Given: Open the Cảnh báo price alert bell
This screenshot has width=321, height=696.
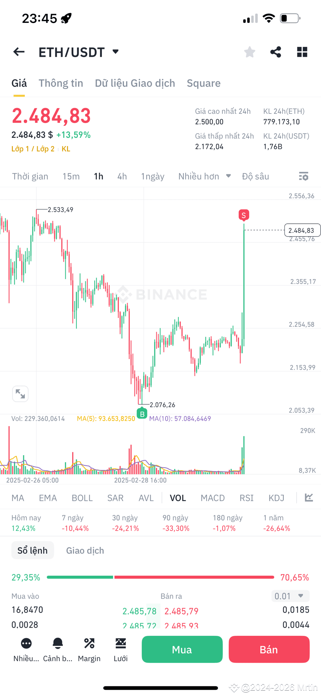Looking at the screenshot, I should pos(57,649).
